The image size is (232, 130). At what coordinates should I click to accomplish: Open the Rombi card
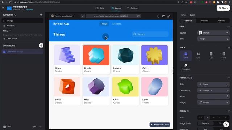tap(96, 60)
